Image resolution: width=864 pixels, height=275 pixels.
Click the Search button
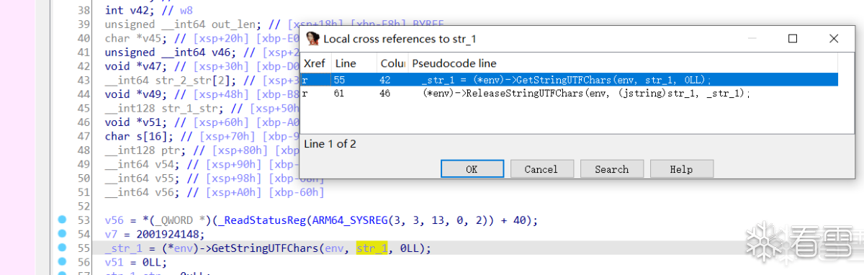(x=611, y=169)
